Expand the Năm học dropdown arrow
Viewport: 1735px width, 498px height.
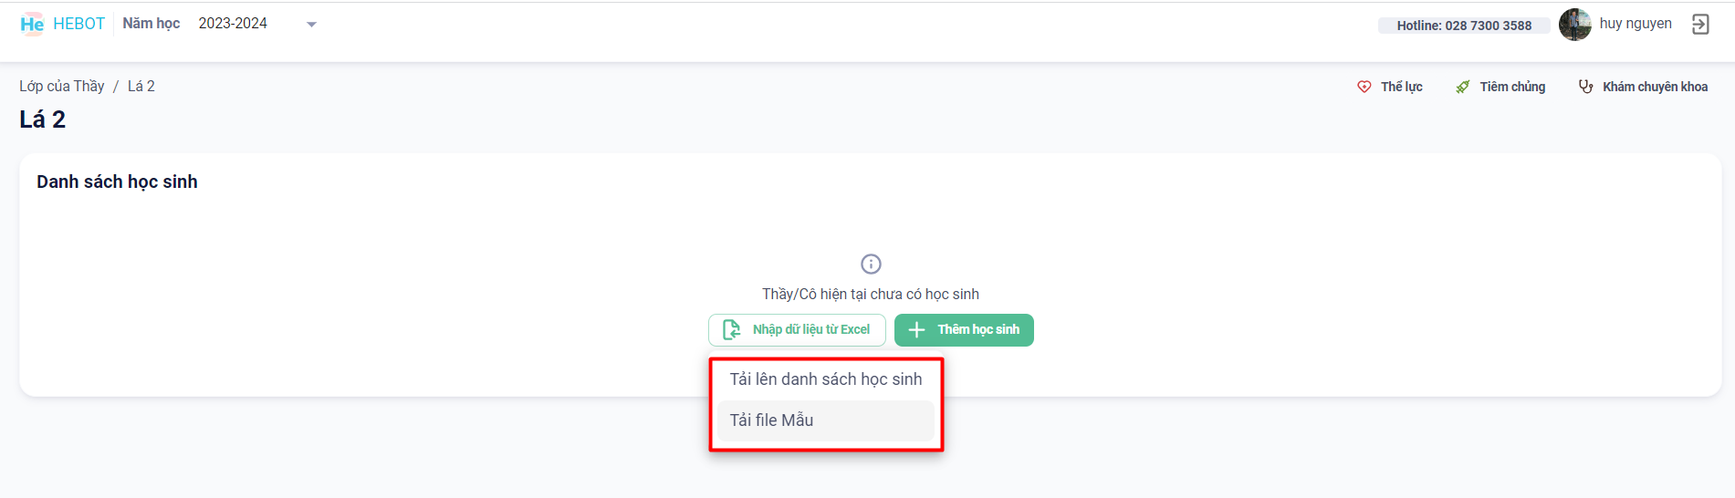(311, 25)
